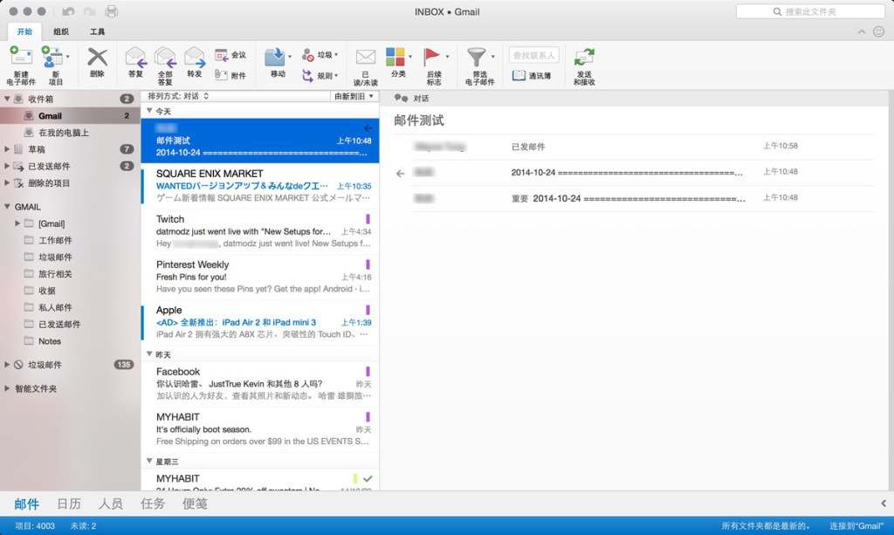
Task: Click the Reply (答复) envelope icon
Action: [135, 58]
